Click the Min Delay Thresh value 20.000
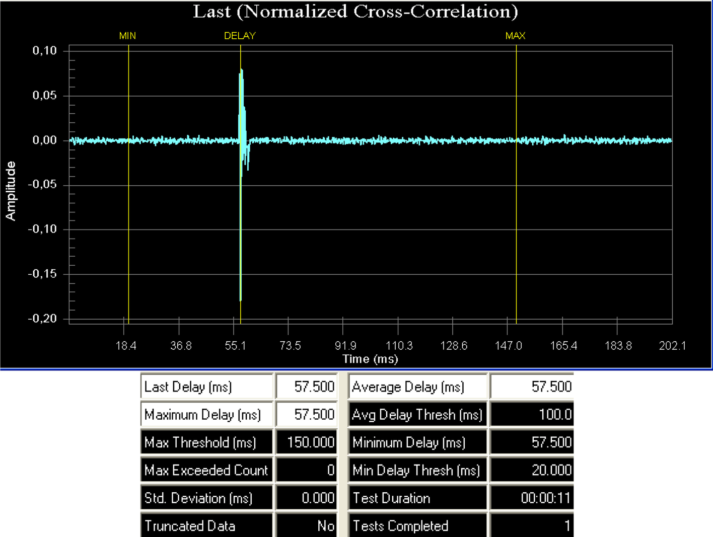713x537 pixels. click(532, 470)
